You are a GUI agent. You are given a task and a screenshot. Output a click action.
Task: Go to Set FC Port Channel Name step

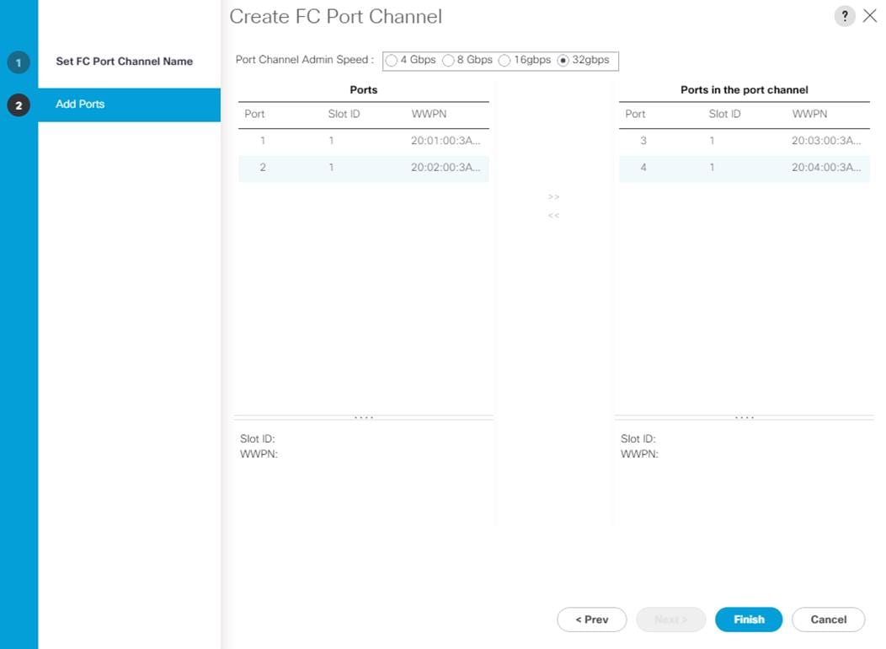tap(125, 61)
